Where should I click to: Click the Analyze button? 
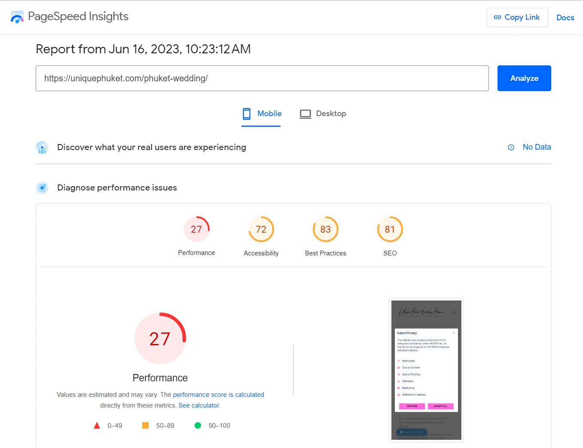click(x=524, y=78)
